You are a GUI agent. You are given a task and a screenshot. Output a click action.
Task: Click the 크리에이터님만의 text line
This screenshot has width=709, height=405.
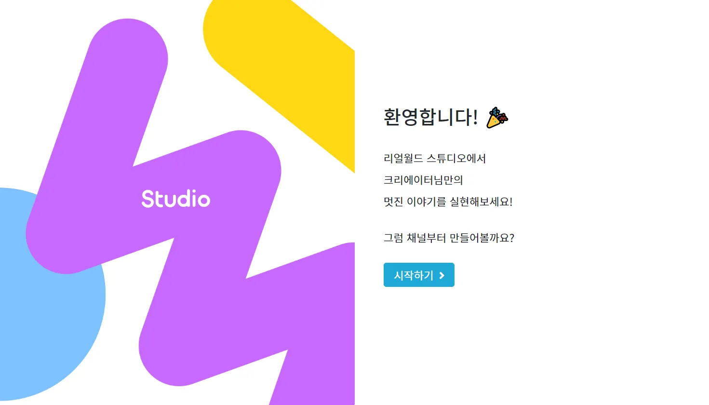click(x=423, y=180)
